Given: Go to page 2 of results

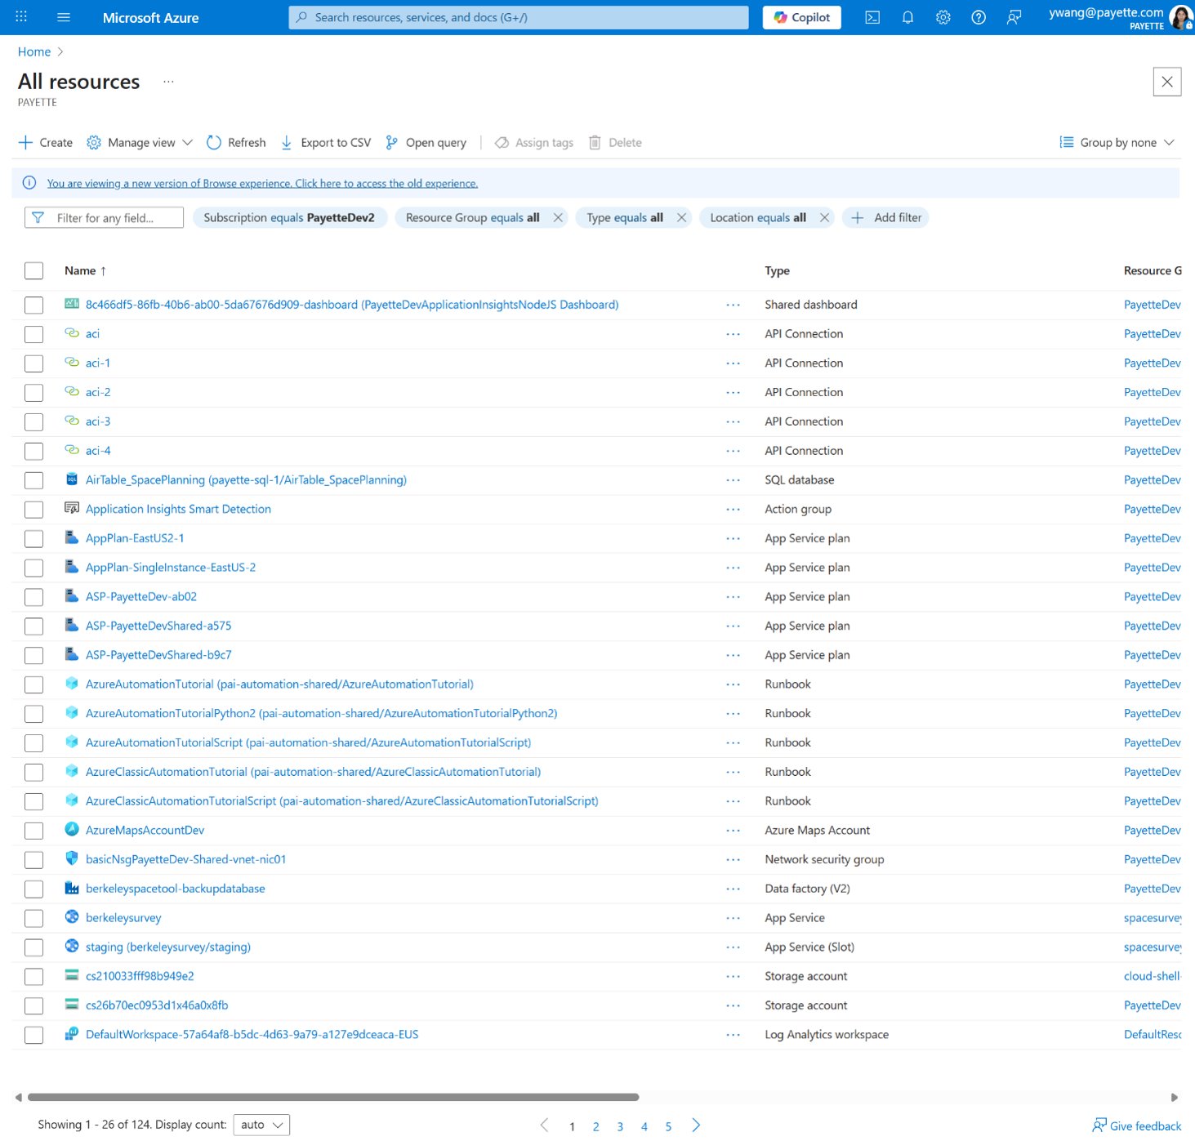Looking at the screenshot, I should point(596,1126).
